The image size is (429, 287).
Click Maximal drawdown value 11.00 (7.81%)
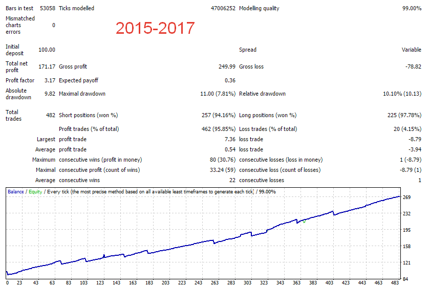pyautogui.click(x=218, y=94)
